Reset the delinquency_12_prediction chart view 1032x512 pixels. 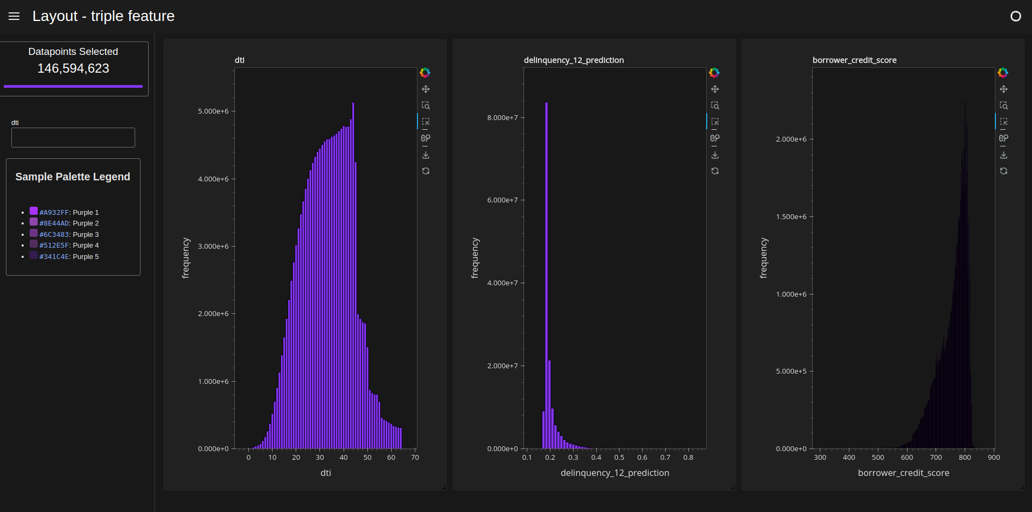(x=715, y=171)
